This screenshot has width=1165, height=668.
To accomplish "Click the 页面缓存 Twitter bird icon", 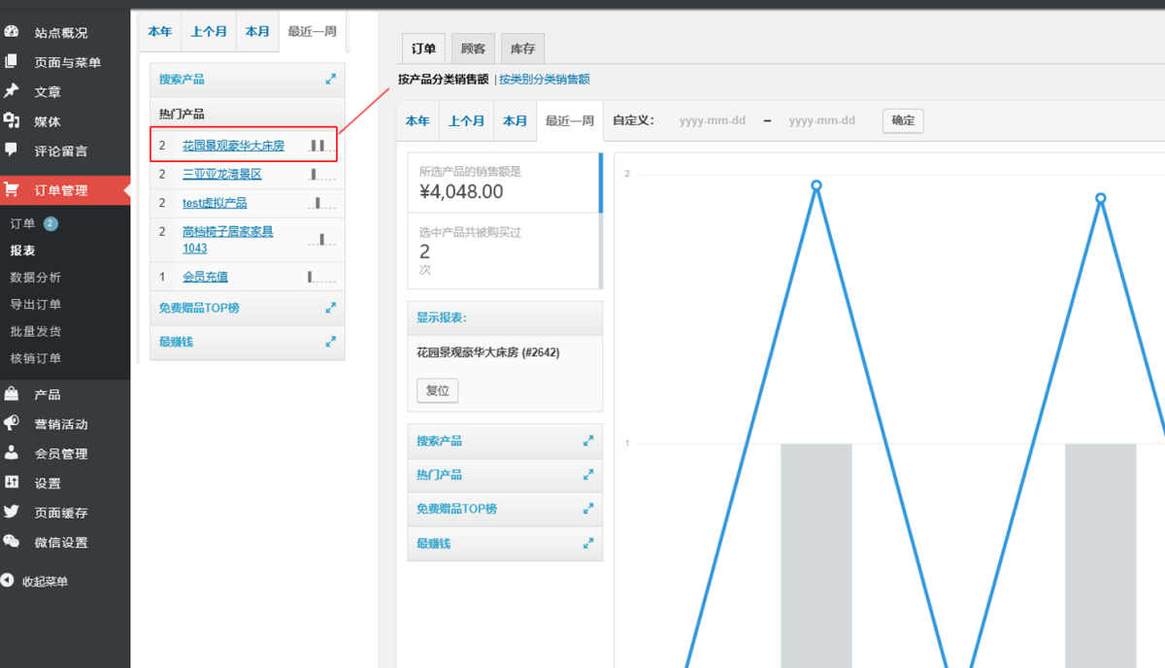I will pos(12,513).
